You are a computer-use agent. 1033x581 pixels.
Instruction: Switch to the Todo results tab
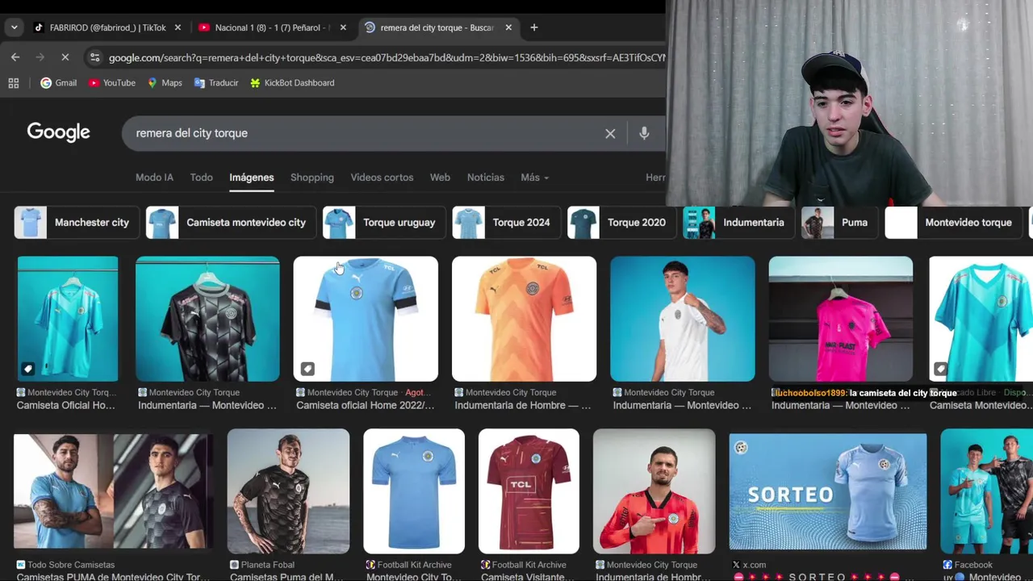click(x=201, y=178)
